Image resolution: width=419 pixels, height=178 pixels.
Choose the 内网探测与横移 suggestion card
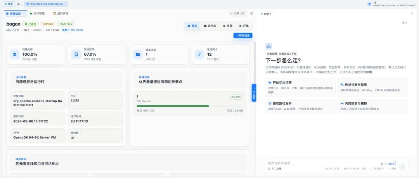tap(372, 106)
